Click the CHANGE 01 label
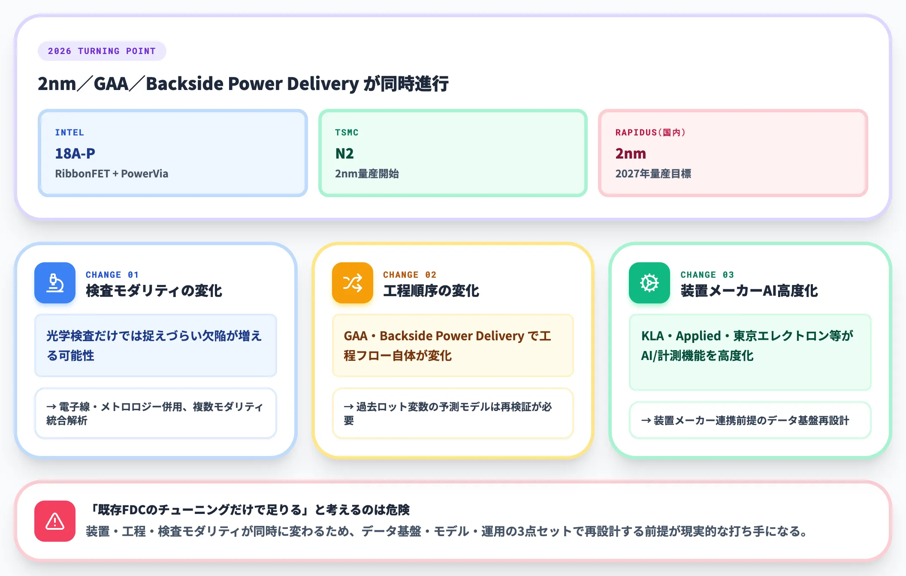 [x=112, y=275]
